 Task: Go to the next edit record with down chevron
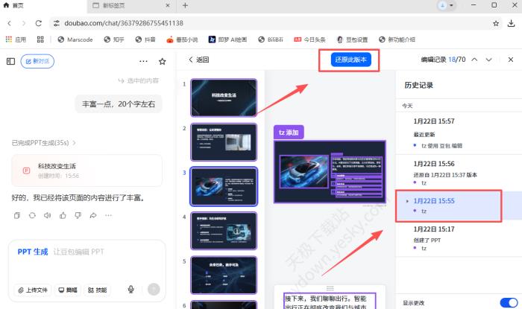(x=488, y=60)
